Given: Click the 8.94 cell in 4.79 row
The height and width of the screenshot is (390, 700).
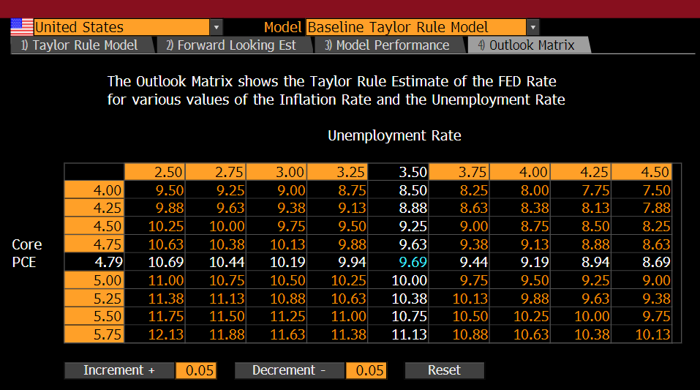Looking at the screenshot, I should [x=580, y=262].
